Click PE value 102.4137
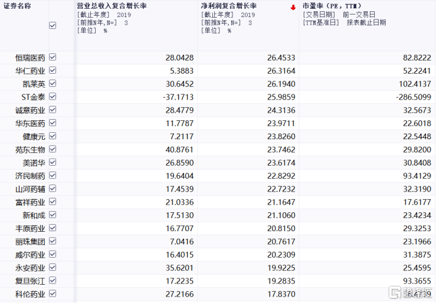The width and height of the screenshot is (436, 303). pos(415,84)
